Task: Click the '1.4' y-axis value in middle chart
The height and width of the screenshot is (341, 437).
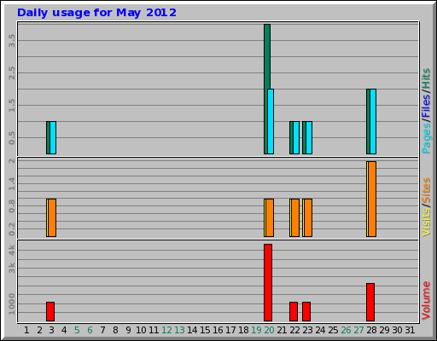Action: tap(12, 183)
